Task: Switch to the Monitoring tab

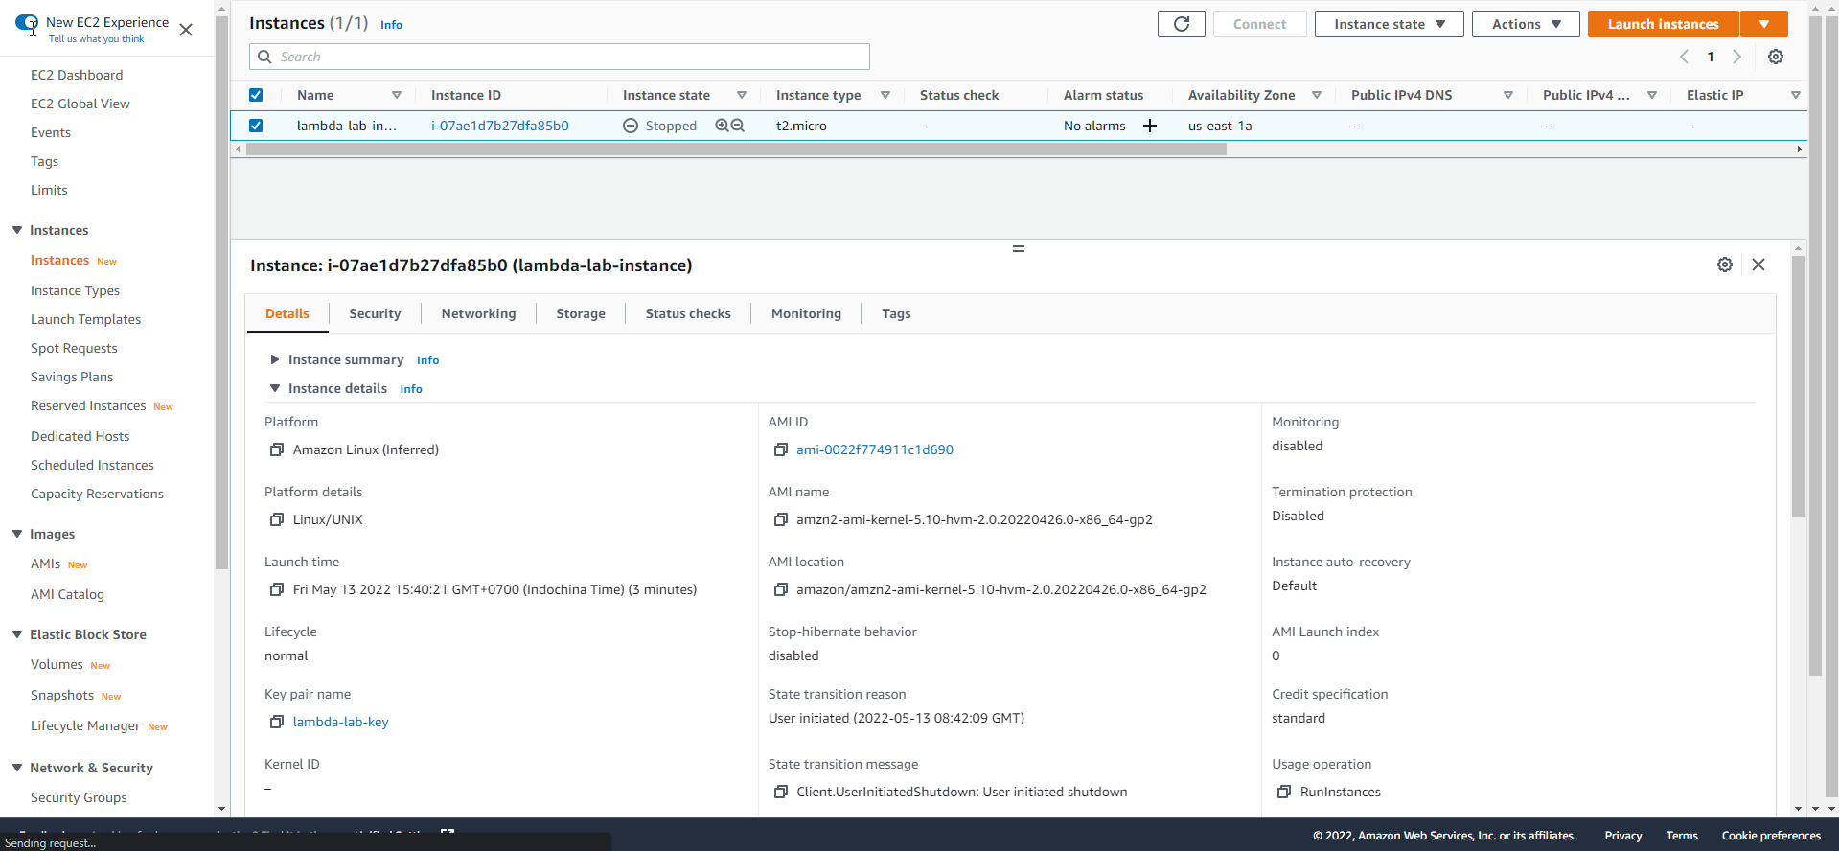Action: coord(806,313)
